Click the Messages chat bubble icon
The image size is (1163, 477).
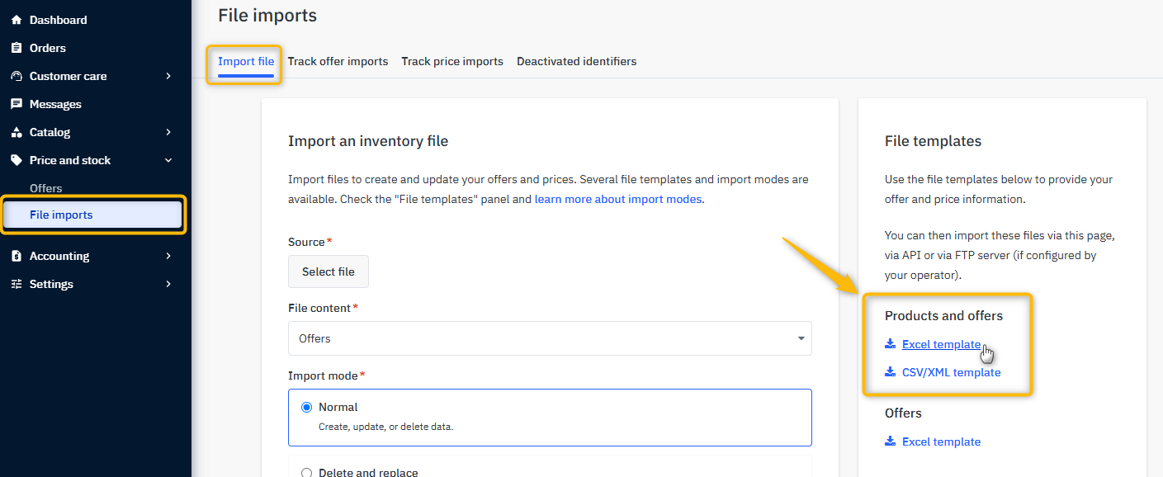pyautogui.click(x=17, y=104)
